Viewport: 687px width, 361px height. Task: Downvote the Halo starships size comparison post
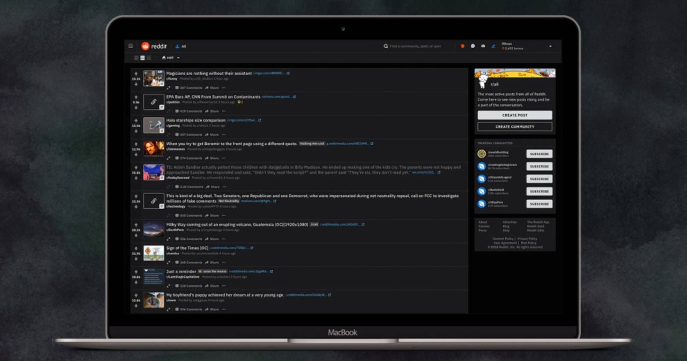tap(136, 131)
